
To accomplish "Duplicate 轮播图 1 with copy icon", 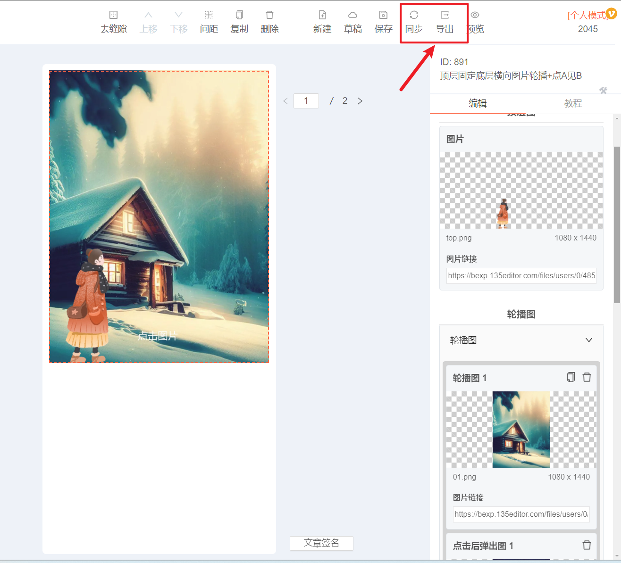I will (x=571, y=377).
